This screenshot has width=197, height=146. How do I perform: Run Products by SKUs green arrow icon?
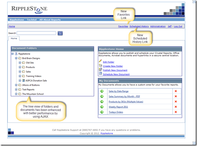(102, 102)
